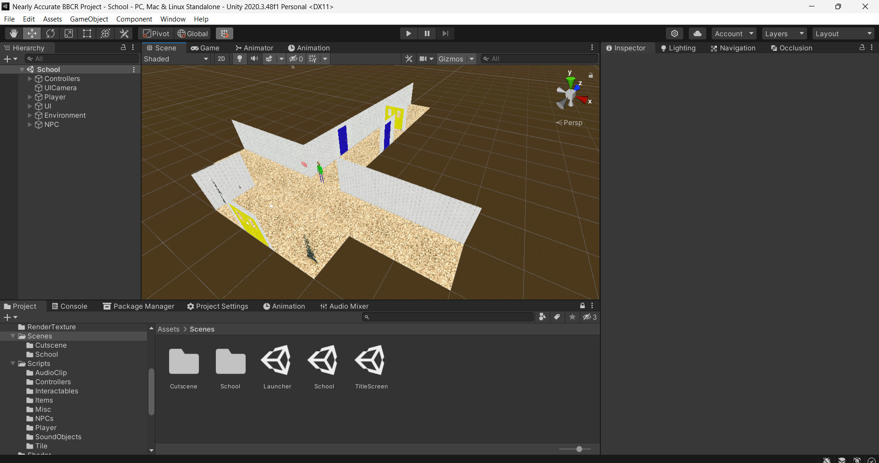Viewport: 879px width, 463px height.
Task: Click the Project panel search field
Action: pyautogui.click(x=448, y=317)
